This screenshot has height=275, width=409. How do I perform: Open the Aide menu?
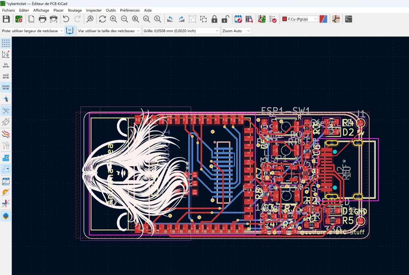coord(148,10)
